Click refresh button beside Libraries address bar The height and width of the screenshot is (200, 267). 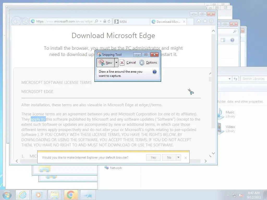pyautogui.click(x=235, y=79)
